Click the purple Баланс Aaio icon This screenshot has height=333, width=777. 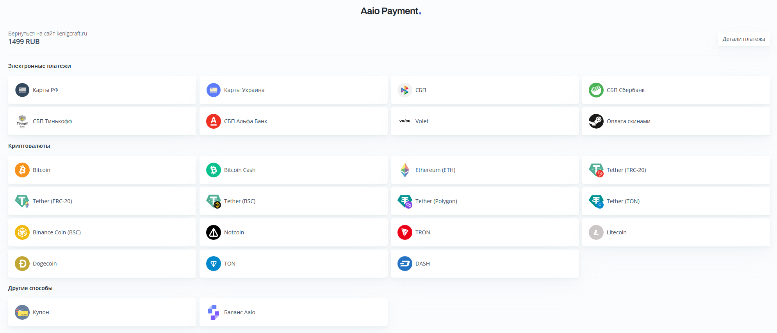(214, 312)
